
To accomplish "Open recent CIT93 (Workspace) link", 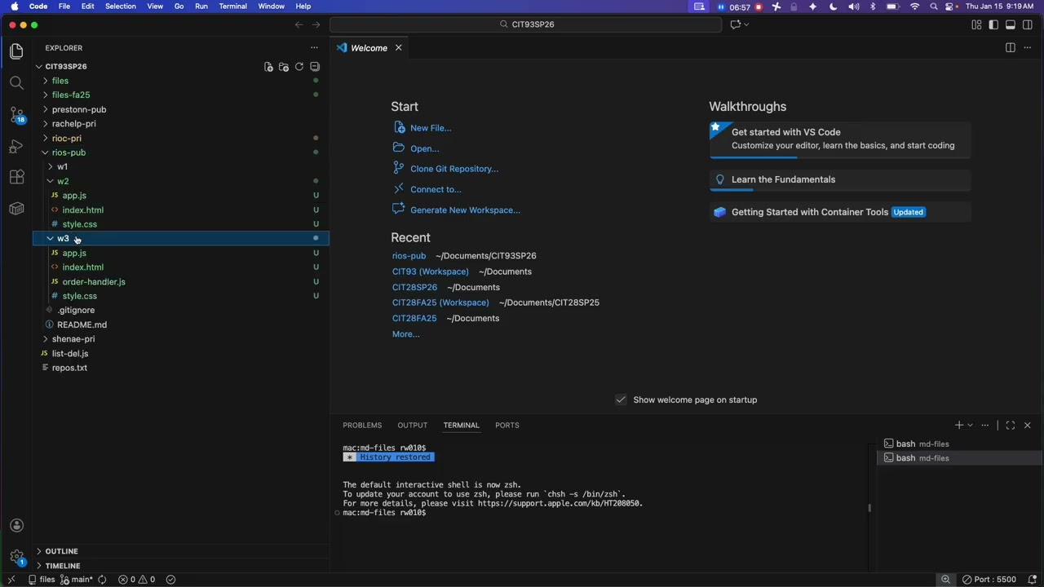I will 431,271.
